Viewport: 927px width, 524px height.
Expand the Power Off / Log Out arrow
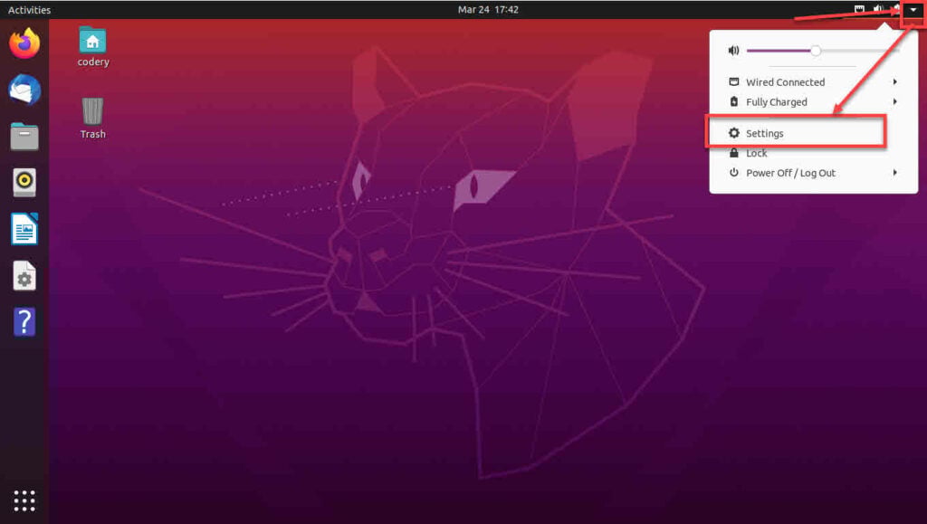895,173
